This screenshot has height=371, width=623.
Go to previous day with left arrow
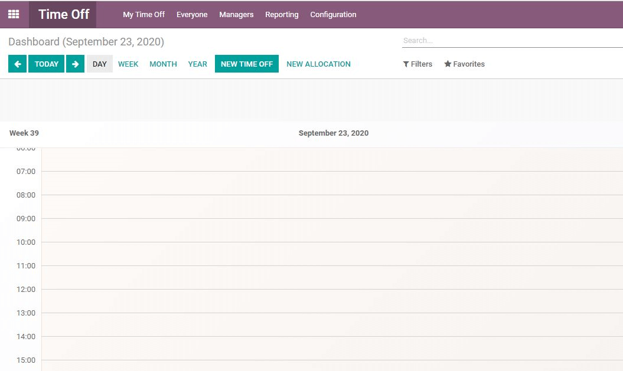click(18, 64)
